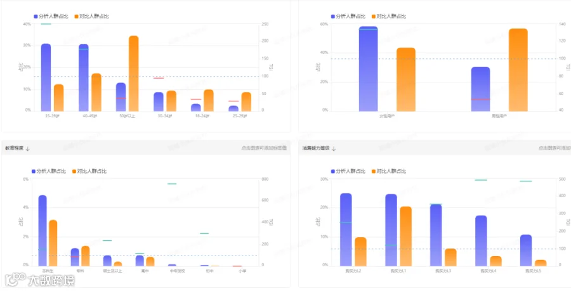Click the orange bar for 购买力L1
Screen dimensions: 571x291
point(405,236)
